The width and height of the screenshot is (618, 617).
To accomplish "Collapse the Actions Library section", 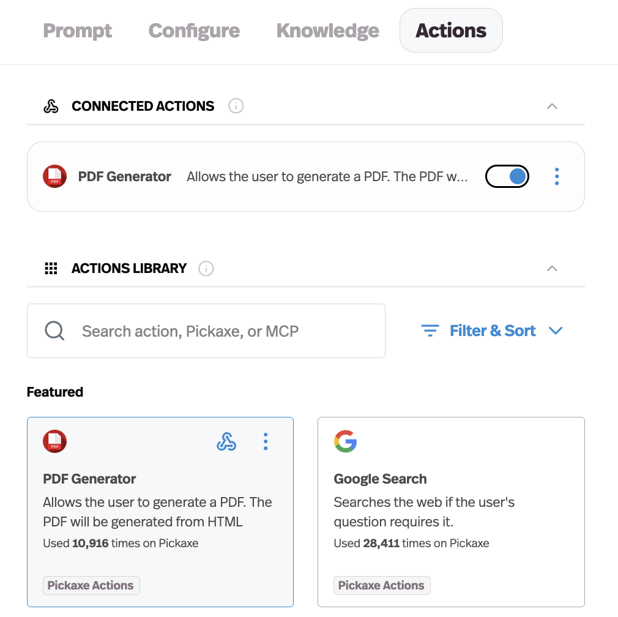I will 552,268.
